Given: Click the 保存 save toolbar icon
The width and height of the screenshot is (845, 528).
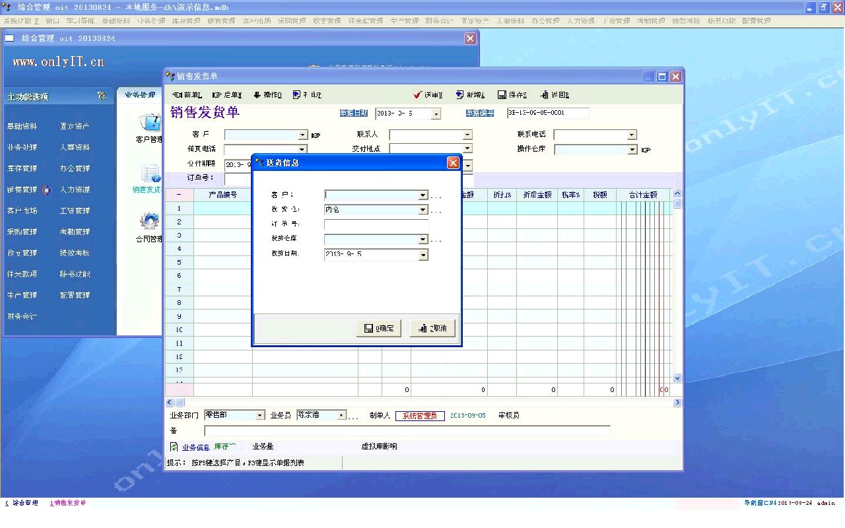Looking at the screenshot, I should click(502, 95).
